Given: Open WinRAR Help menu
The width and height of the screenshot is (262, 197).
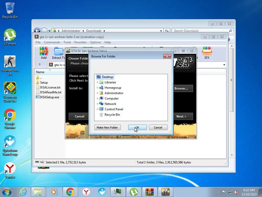Looking at the screenshot, I should coord(107,42).
